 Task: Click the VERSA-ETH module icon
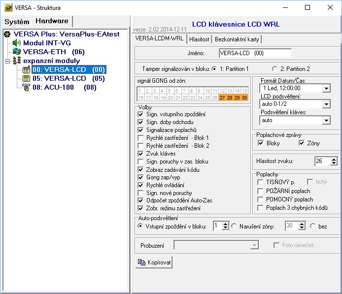pos(16,52)
